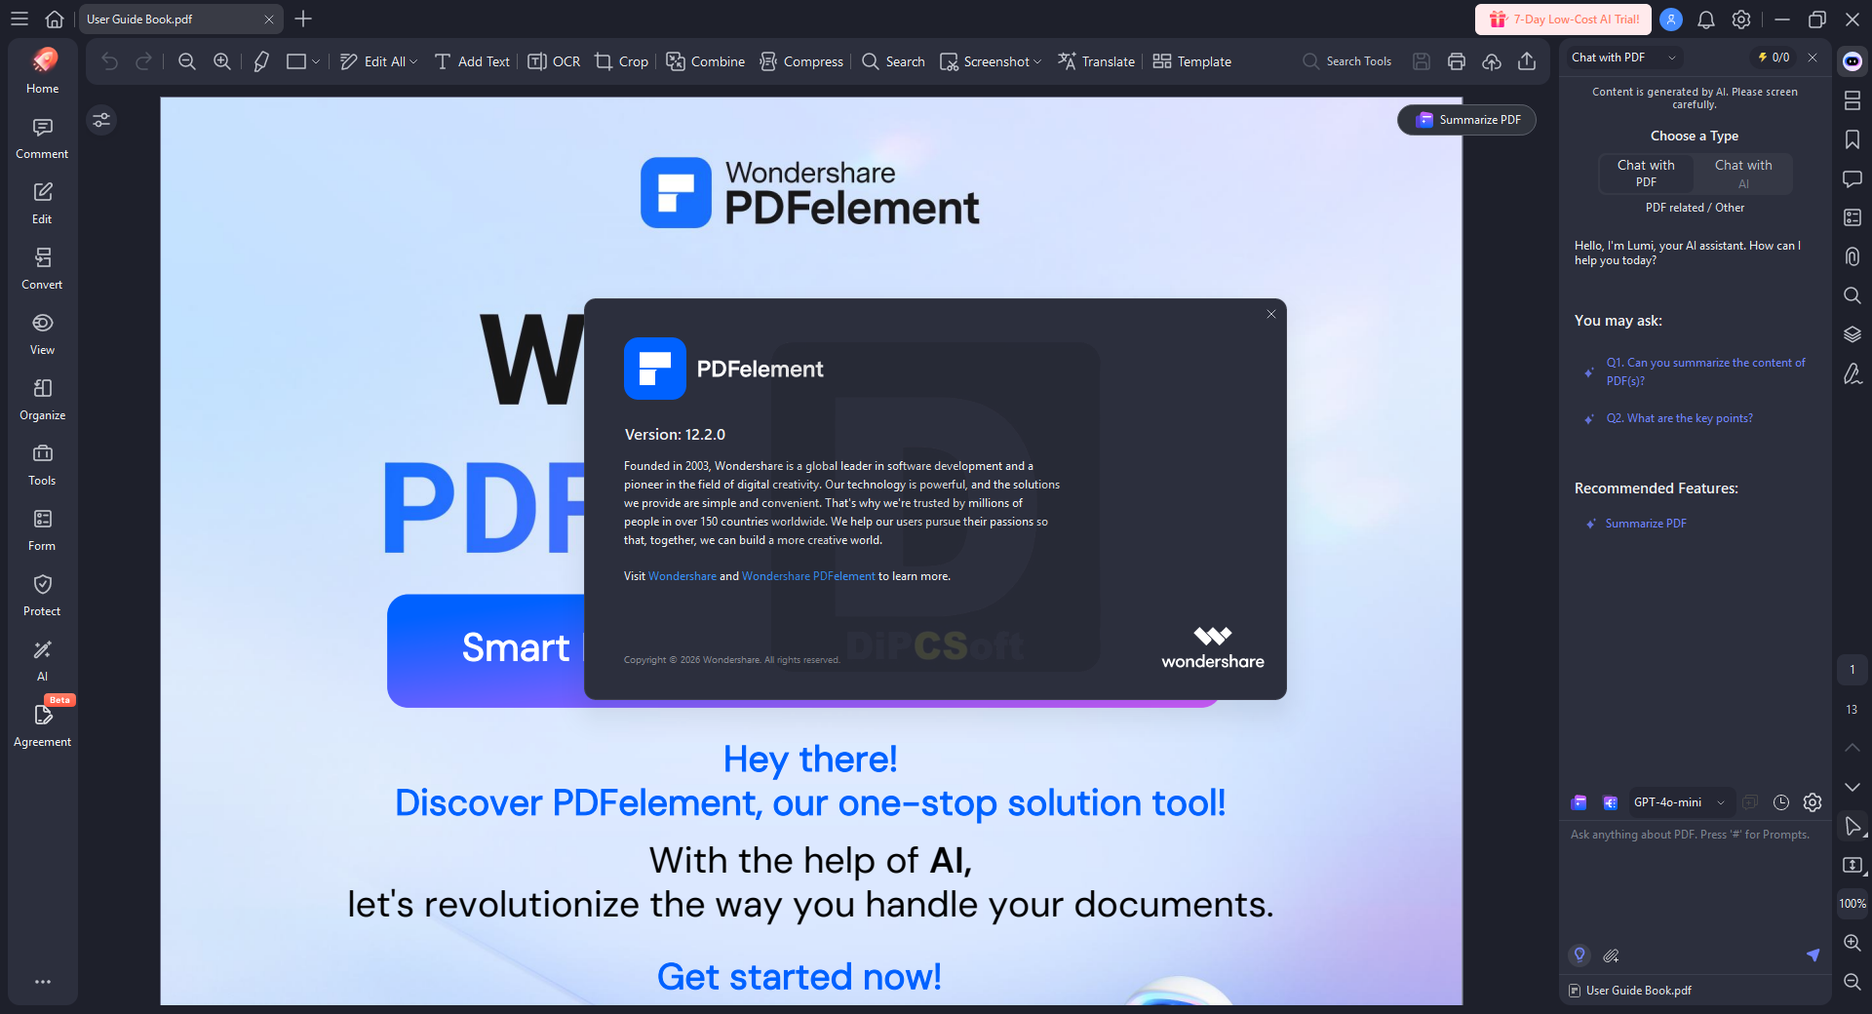Open the GPT-4o-mini model dropdown

coord(1680,802)
